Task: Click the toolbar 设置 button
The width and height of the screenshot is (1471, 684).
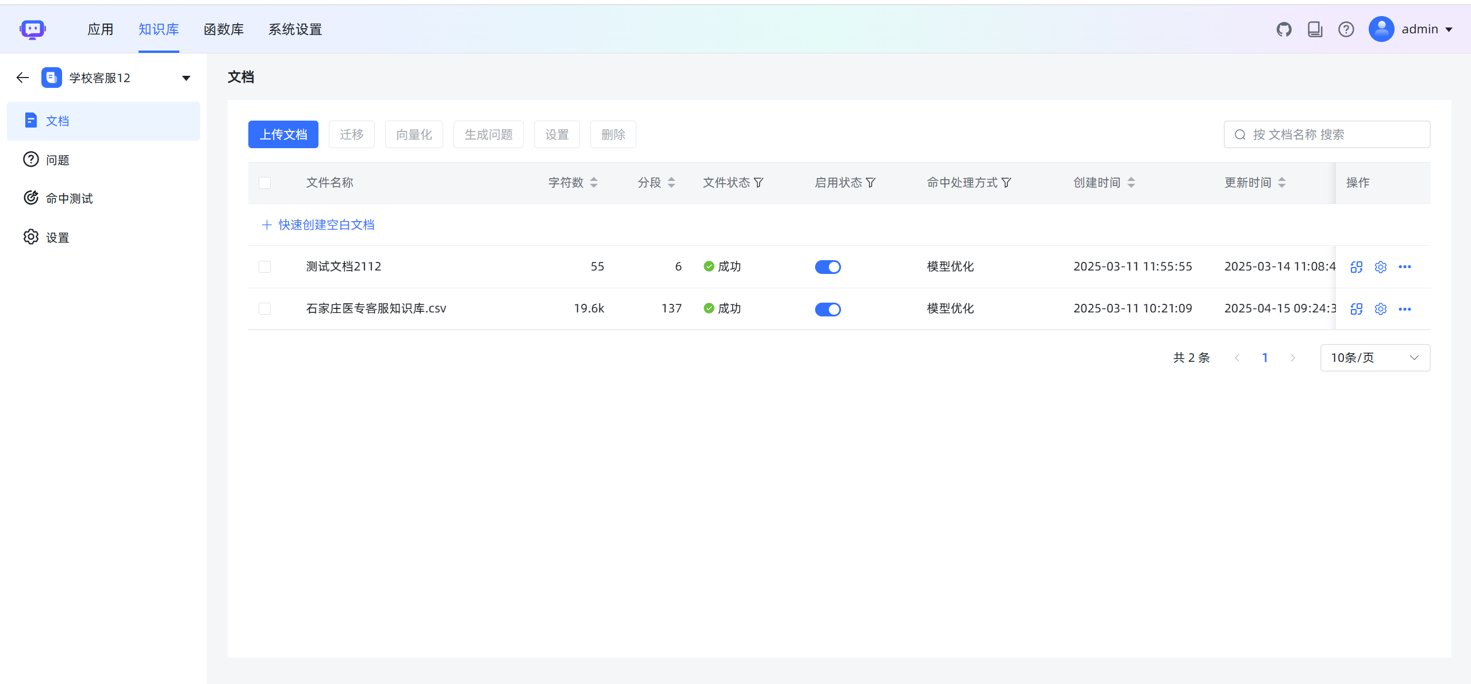Action: point(556,134)
